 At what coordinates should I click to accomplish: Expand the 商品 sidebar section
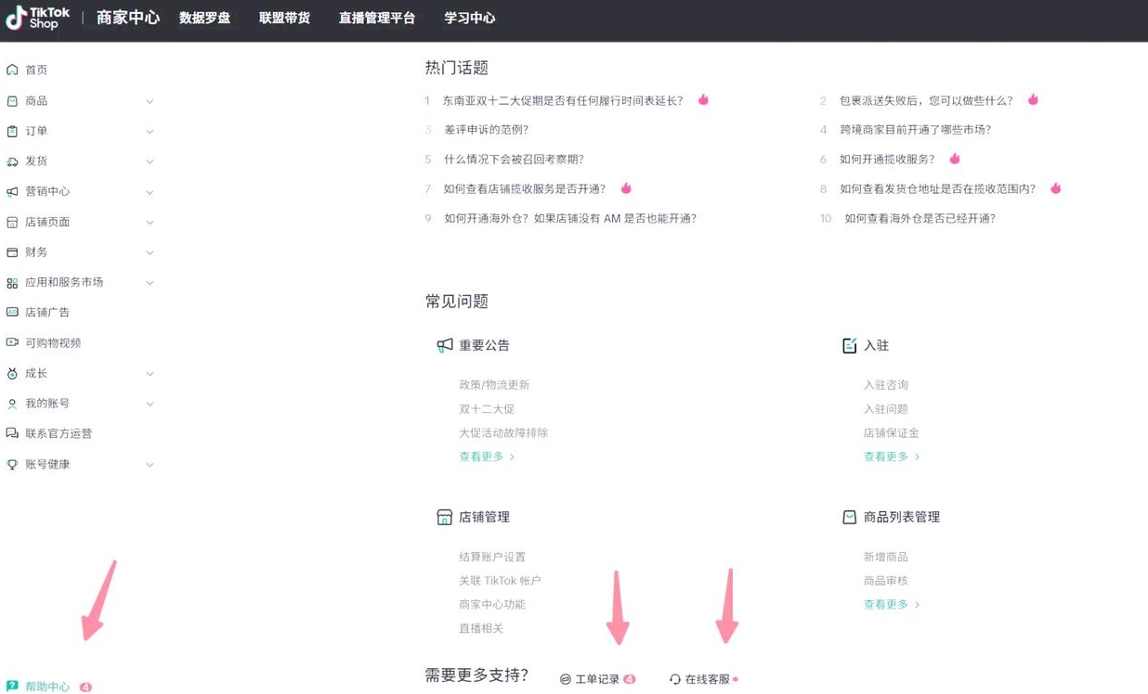[x=150, y=100]
